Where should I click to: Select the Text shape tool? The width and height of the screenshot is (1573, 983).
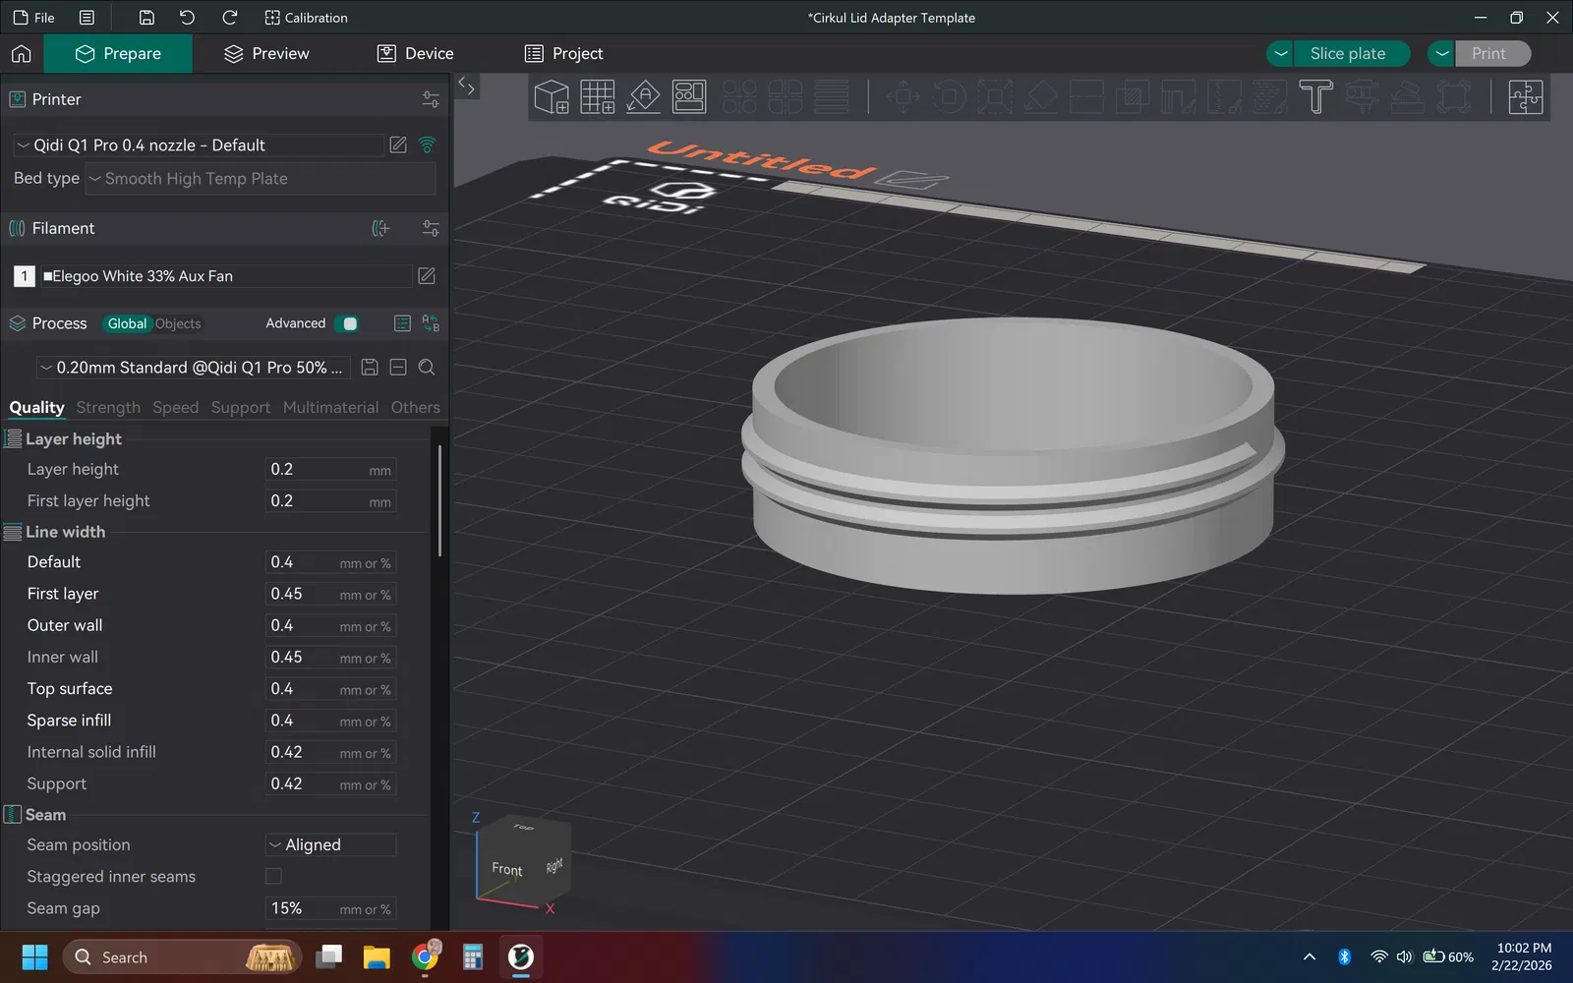point(1315,97)
